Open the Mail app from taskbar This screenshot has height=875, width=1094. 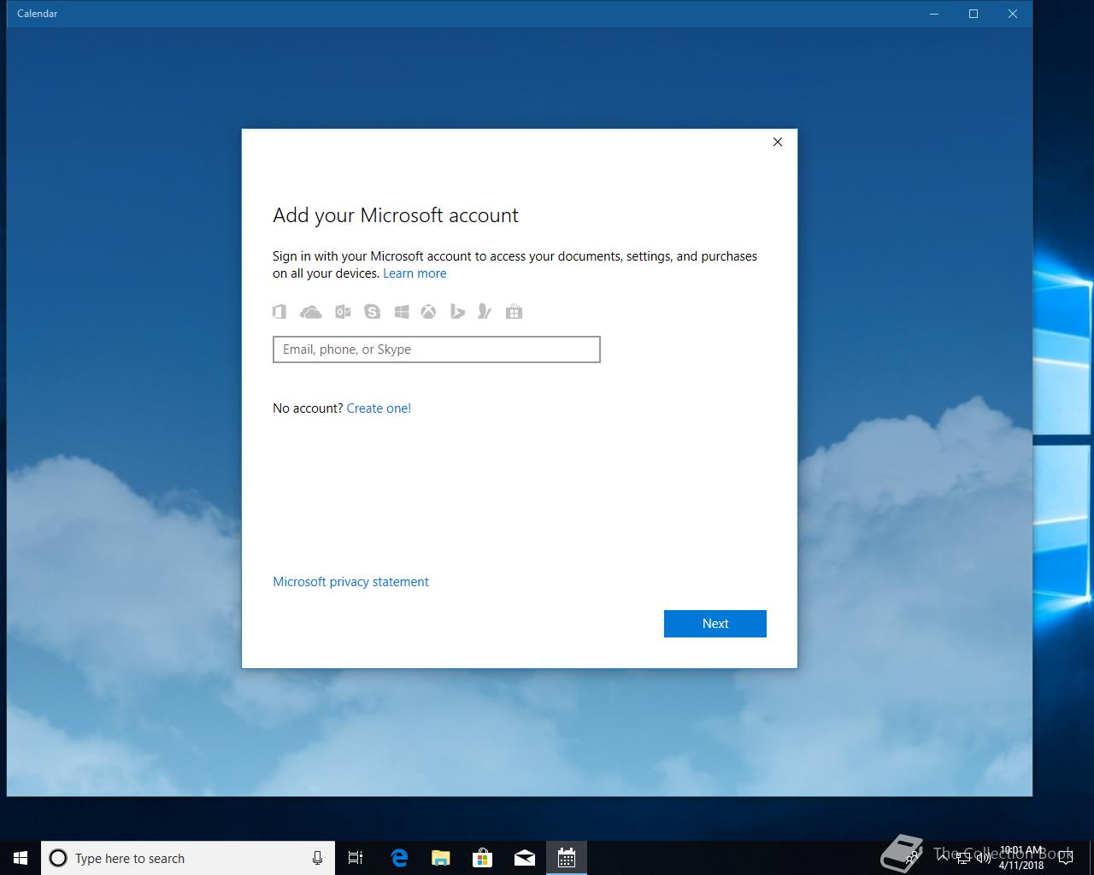pos(525,858)
